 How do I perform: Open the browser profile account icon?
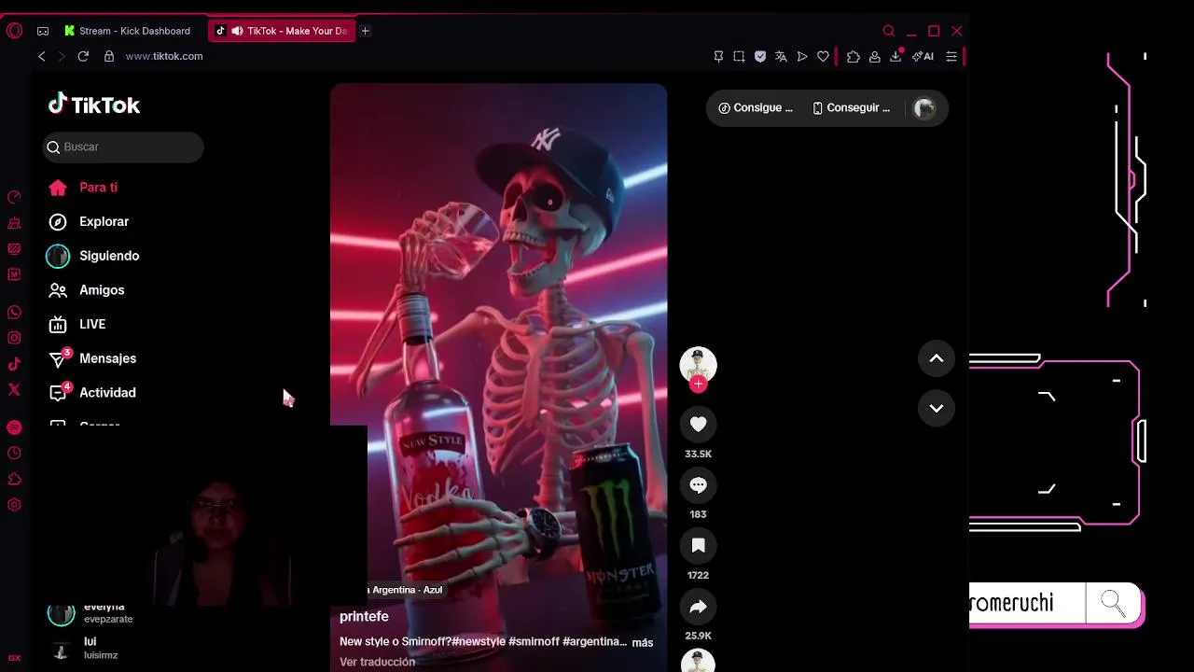pos(874,56)
